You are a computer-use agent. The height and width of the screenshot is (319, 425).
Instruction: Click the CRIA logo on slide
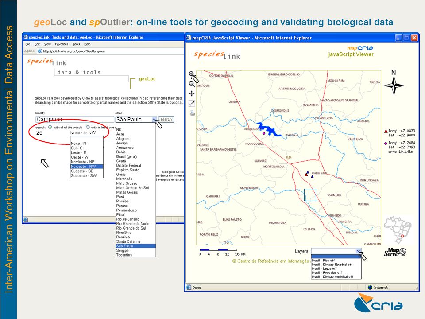378,303
